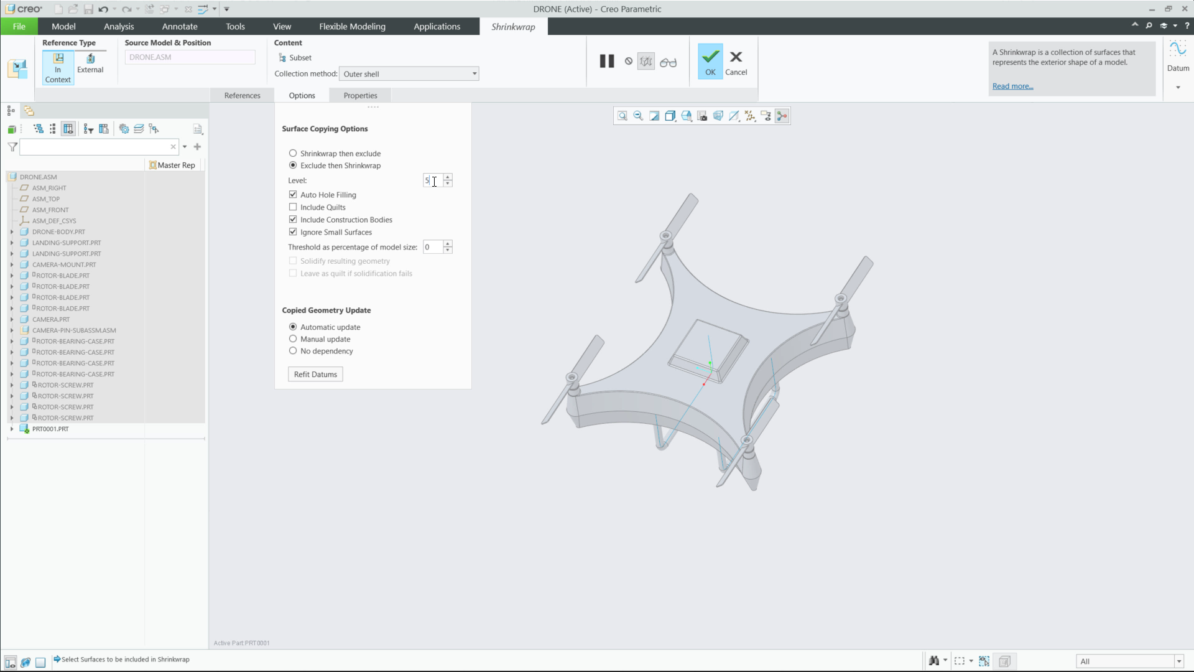Open the Read more link about Shrinkwrap
Screen dimensions: 1194x672
coord(1011,86)
